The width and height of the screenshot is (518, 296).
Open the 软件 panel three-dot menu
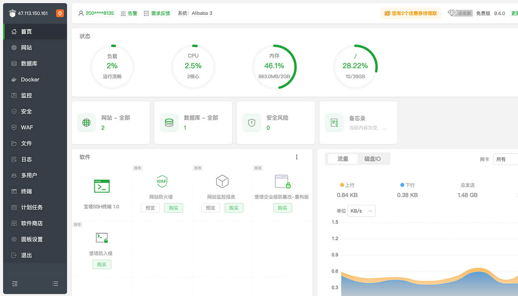coord(296,157)
